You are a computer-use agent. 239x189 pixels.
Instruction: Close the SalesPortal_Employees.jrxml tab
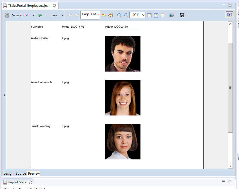click(55, 6)
